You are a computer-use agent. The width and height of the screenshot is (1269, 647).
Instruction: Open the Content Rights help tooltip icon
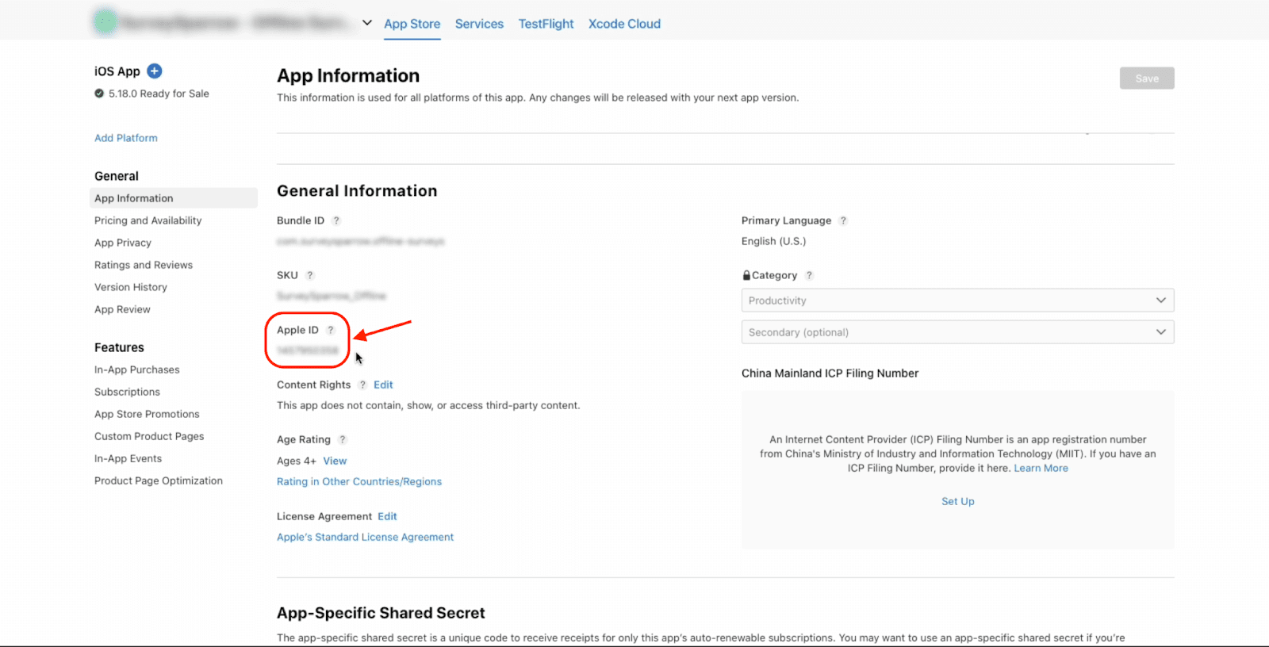pos(362,385)
